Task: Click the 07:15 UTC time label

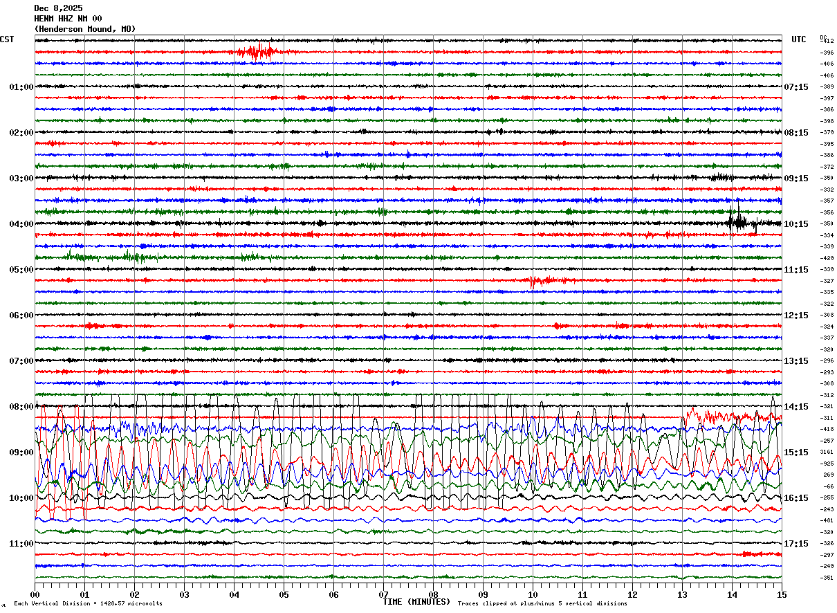Action: [796, 87]
